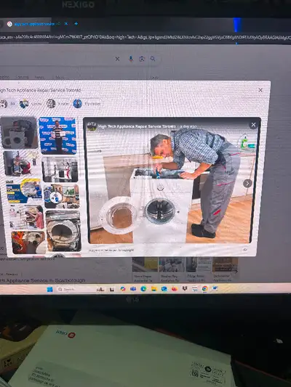Report the photo using the flag icon
Image resolution: width=291 pixels, height=387 pixels.
(245, 250)
